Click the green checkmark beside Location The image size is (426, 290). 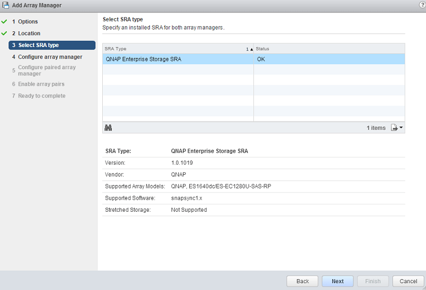coord(4,33)
